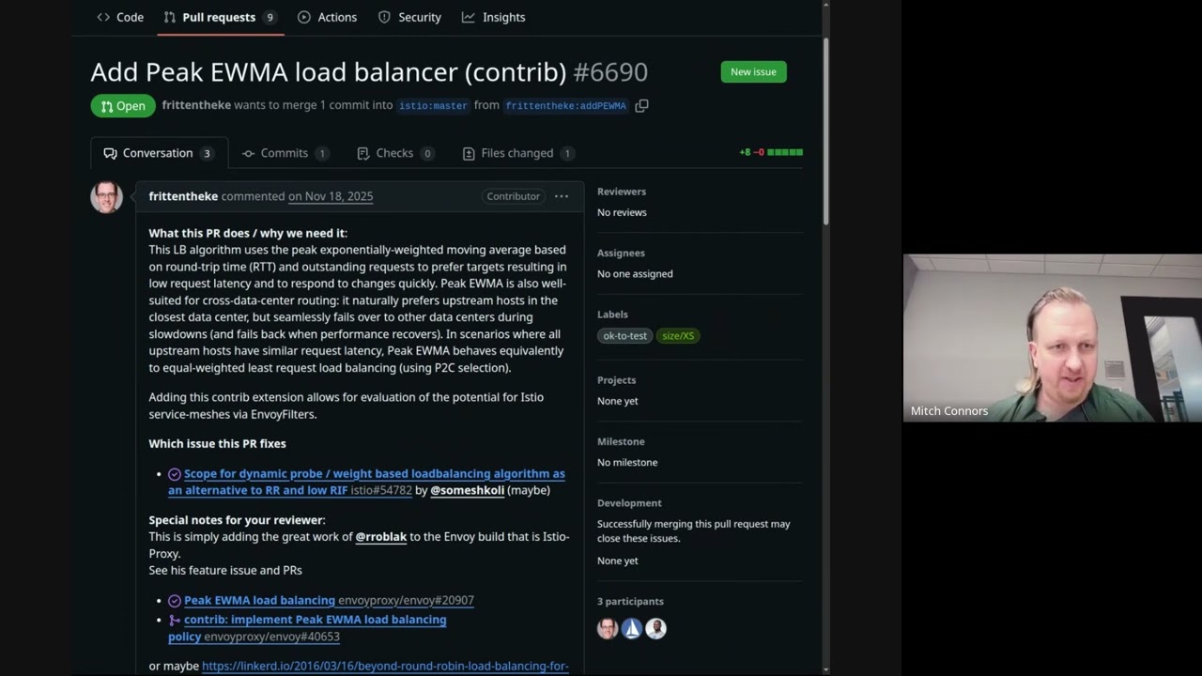This screenshot has height=676, width=1202.
Task: Open frittentheke profile link in PR header
Action: [x=196, y=105]
